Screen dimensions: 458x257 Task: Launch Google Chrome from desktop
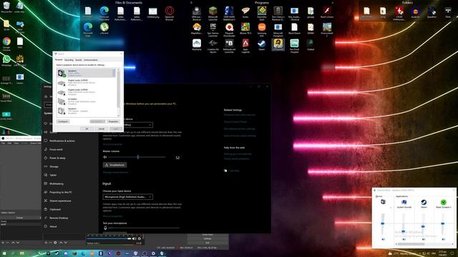6,44
